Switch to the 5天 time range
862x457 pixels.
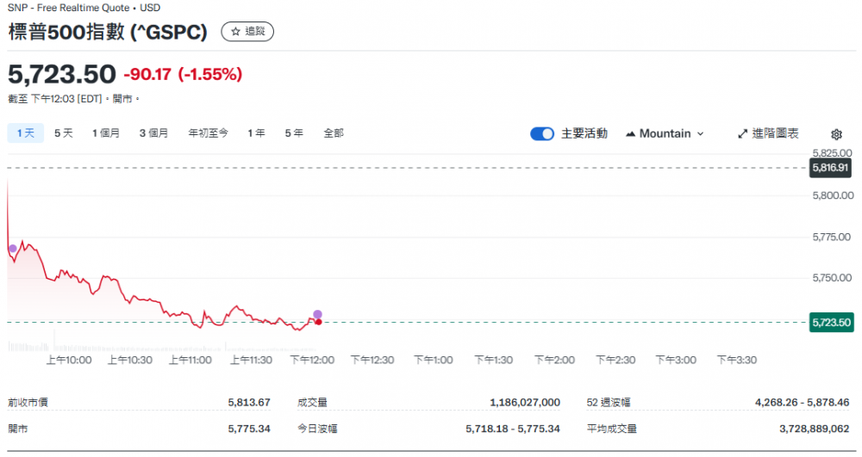(x=64, y=133)
